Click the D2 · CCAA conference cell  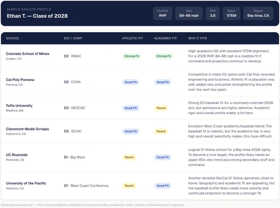(x=72, y=82)
